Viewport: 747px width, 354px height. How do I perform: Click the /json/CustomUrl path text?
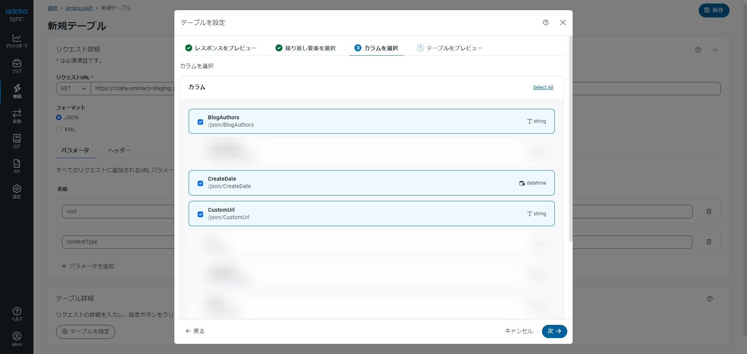(x=229, y=218)
